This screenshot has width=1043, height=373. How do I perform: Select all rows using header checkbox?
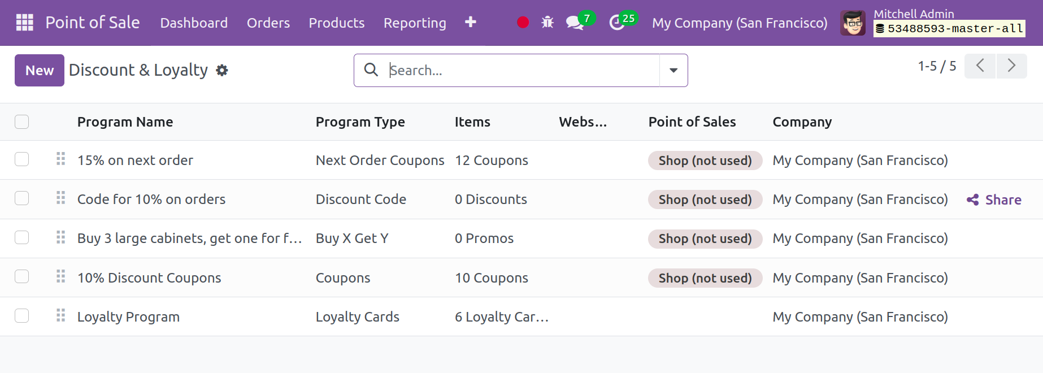point(22,122)
